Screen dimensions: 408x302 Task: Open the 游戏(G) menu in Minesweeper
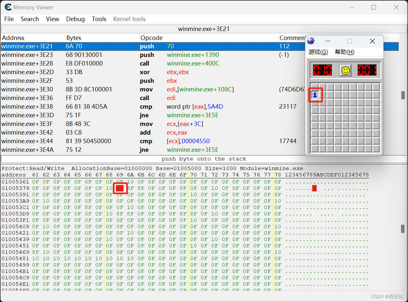coord(318,52)
